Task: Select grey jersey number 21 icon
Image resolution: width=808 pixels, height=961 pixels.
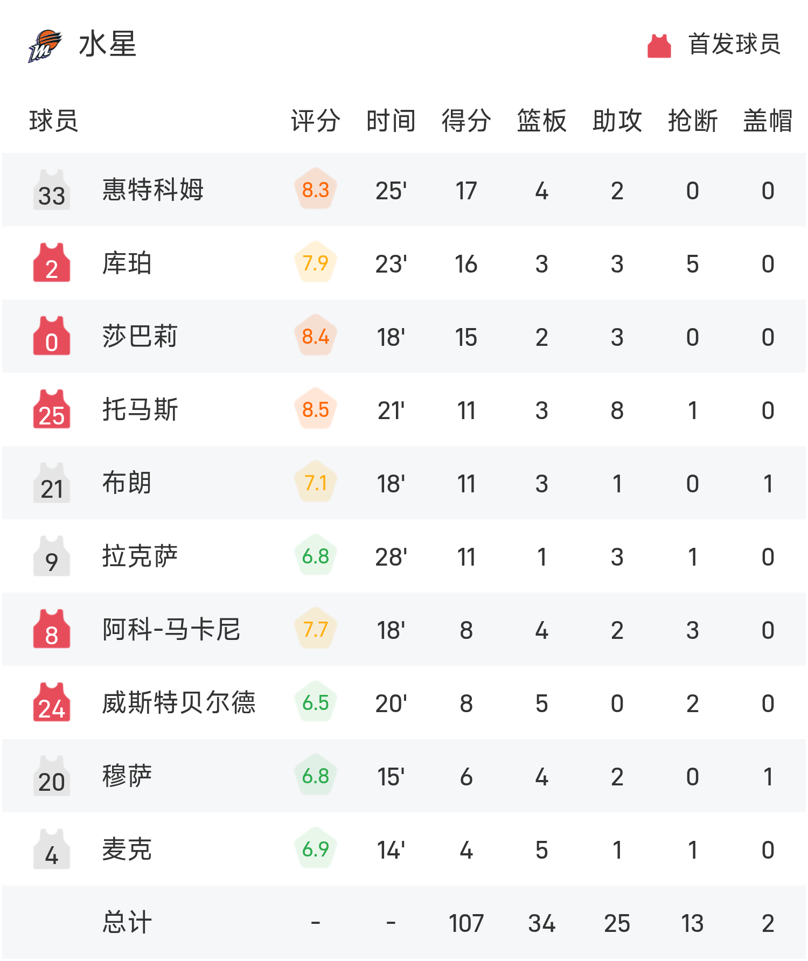Action: click(52, 483)
